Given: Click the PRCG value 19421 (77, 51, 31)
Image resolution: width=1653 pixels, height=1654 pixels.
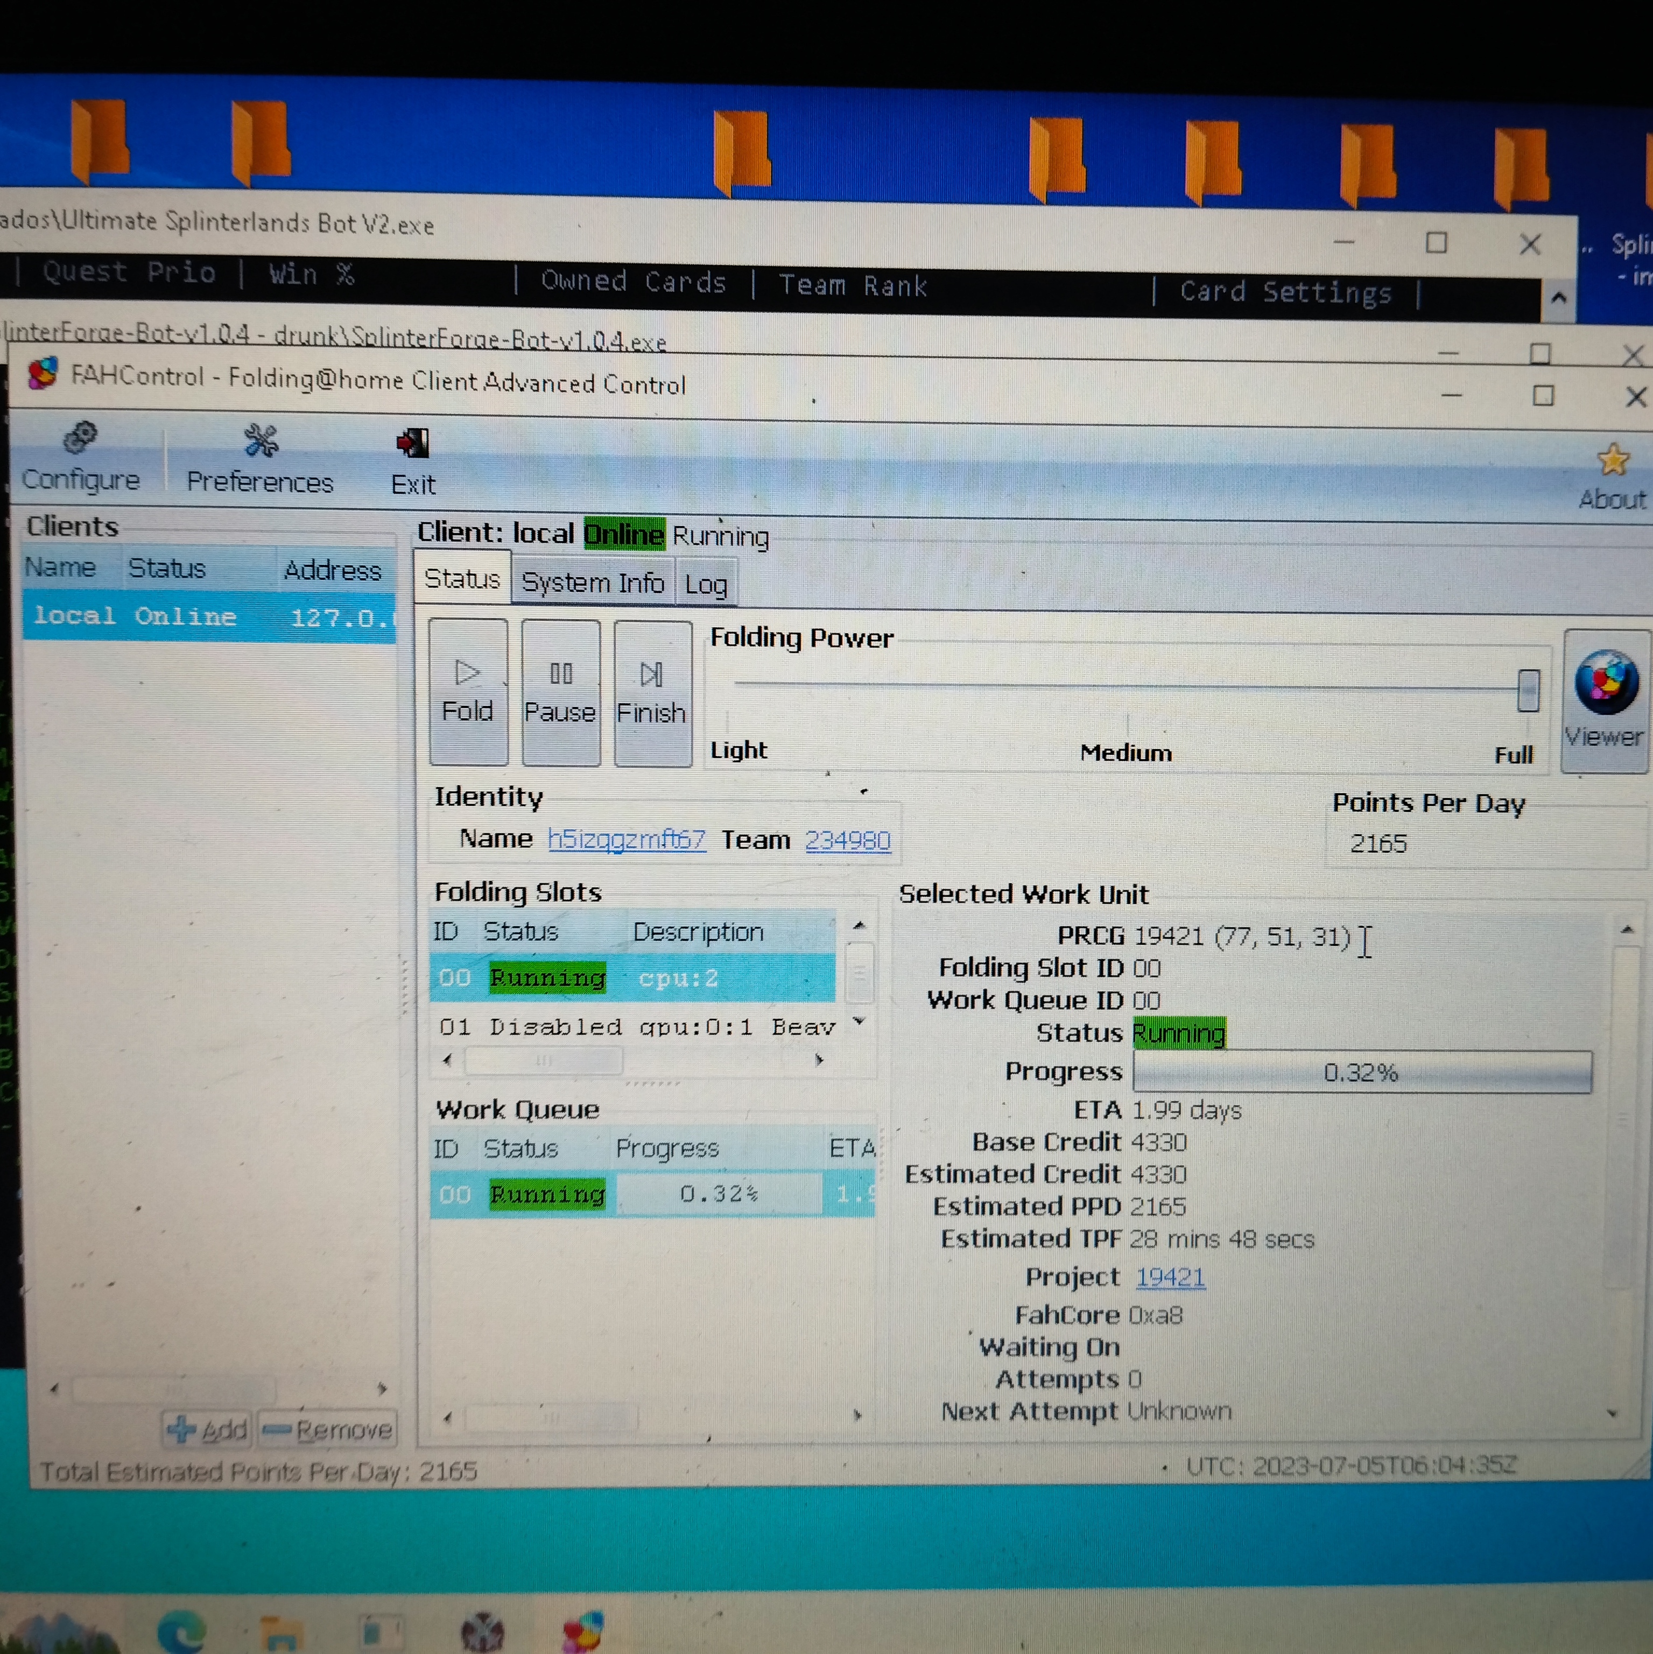Looking at the screenshot, I should coord(1242,937).
